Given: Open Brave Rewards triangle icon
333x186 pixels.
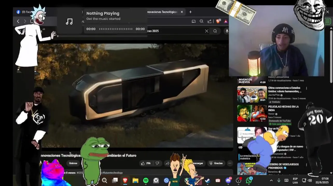Looking at the screenshot, I should [226, 21].
